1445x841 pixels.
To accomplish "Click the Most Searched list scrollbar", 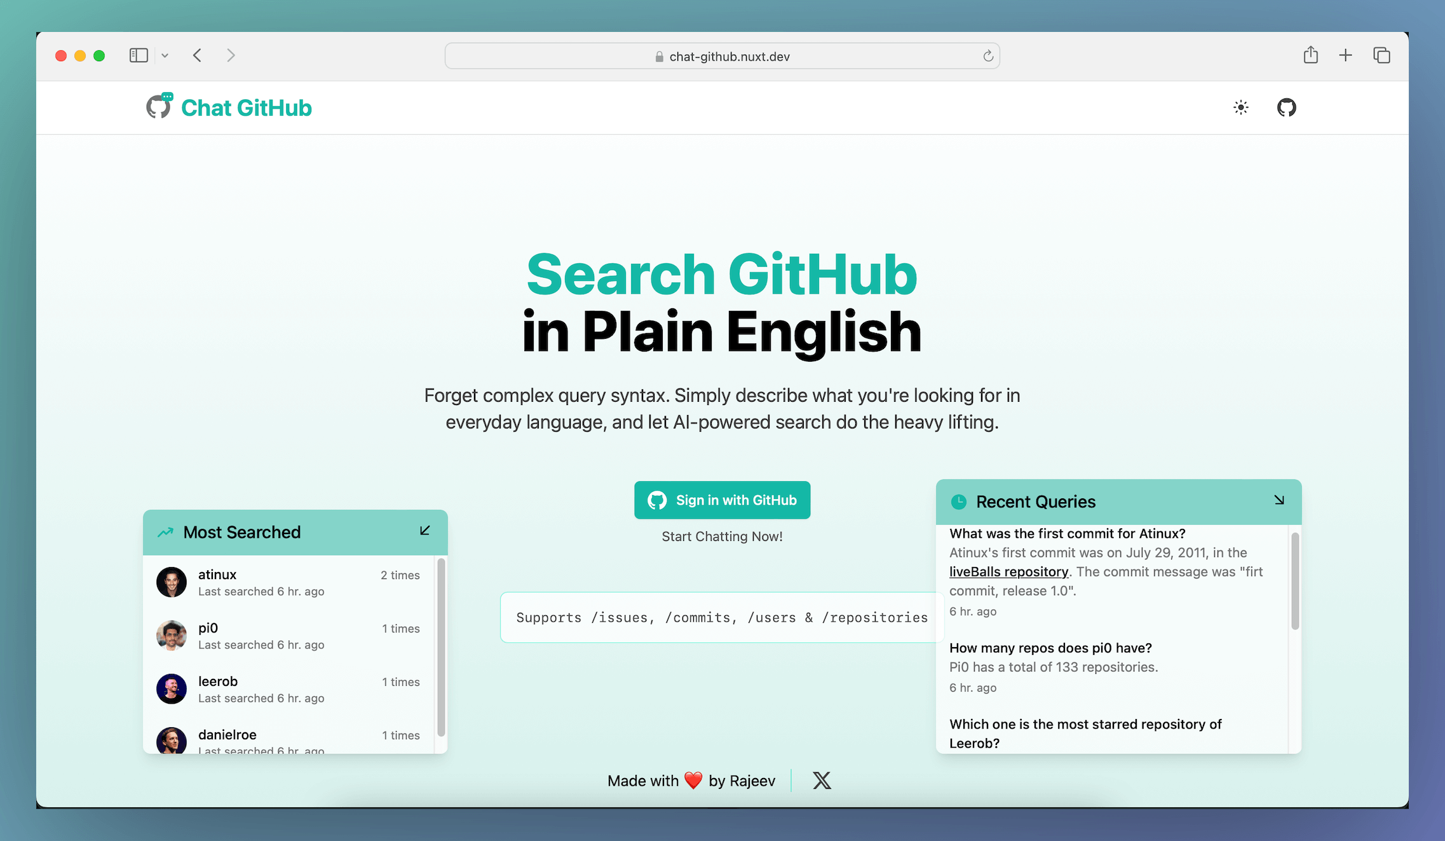I will click(x=441, y=646).
